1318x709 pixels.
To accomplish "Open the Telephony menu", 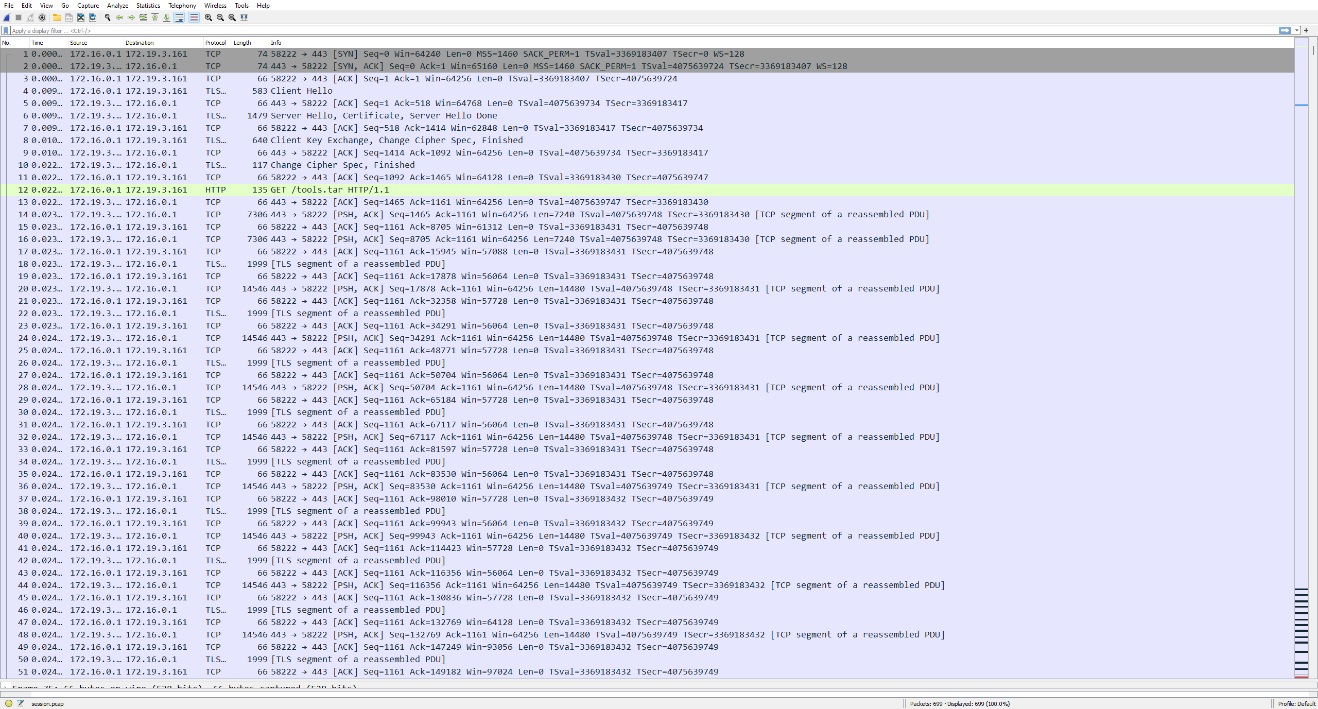I will point(182,6).
